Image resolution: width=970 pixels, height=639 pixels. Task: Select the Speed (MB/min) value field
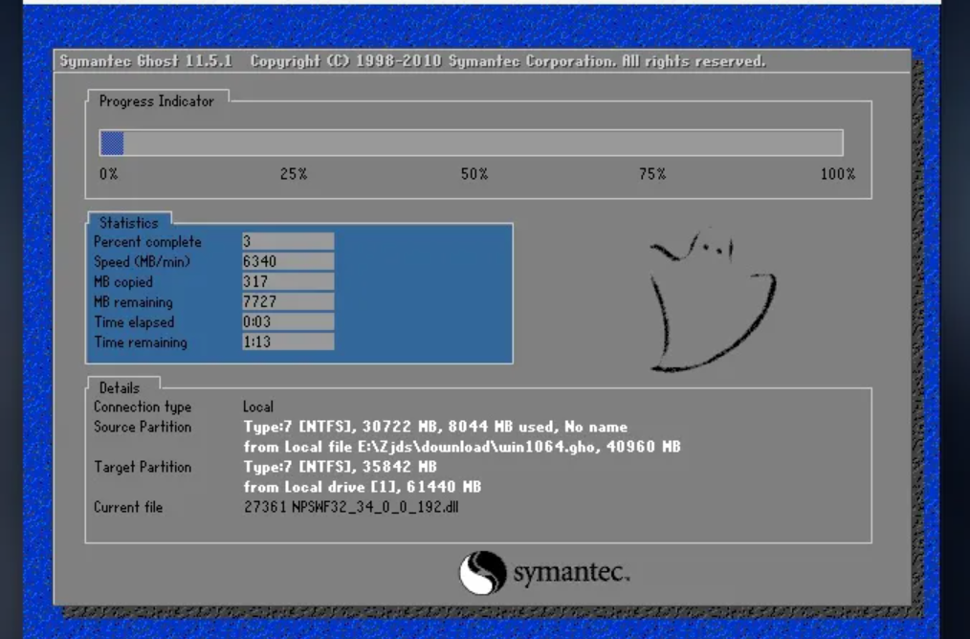tap(287, 262)
